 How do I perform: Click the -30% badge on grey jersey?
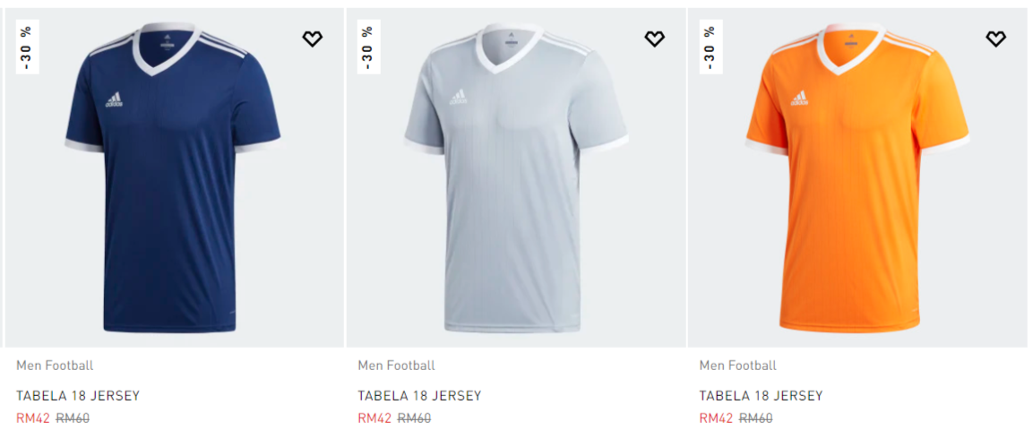coord(368,47)
